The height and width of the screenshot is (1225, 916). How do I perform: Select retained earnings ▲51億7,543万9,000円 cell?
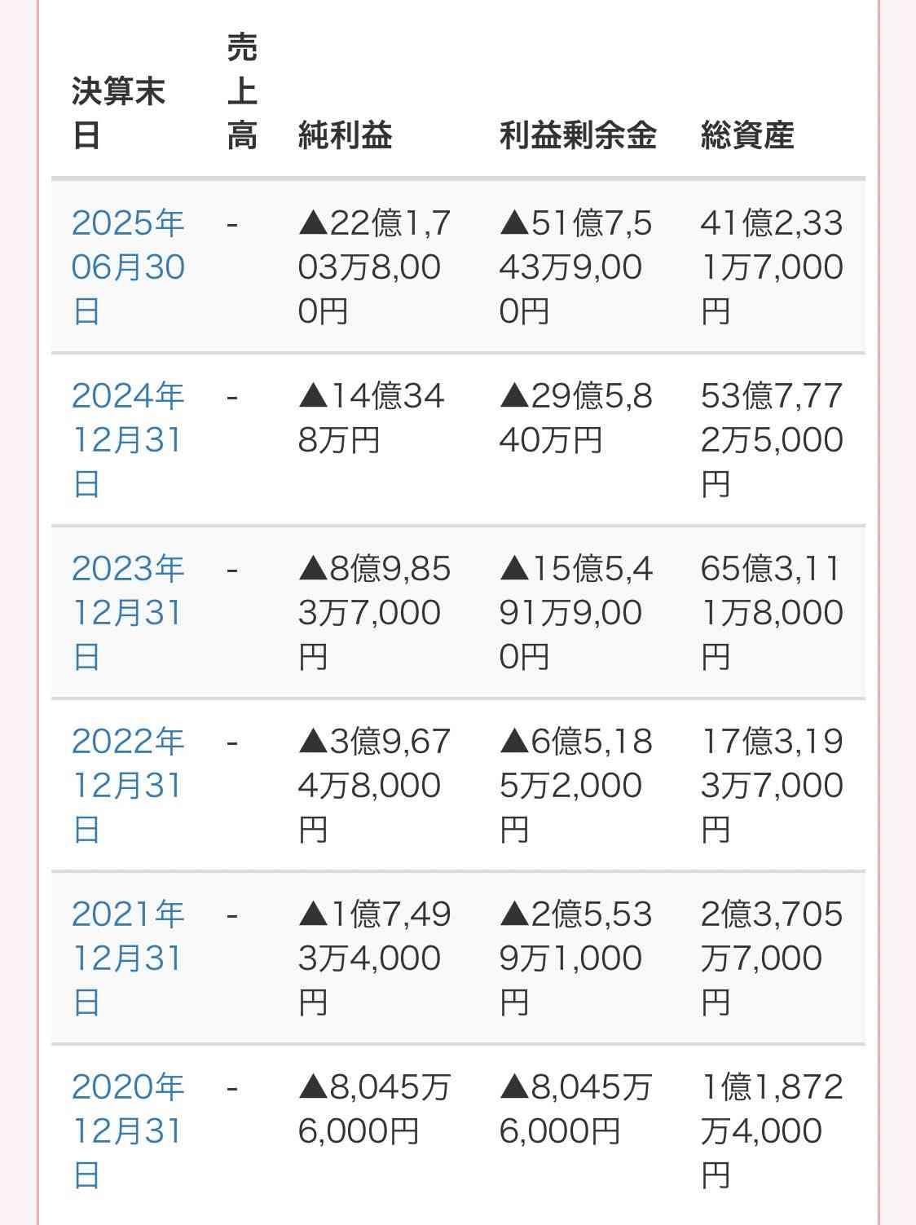click(575, 267)
